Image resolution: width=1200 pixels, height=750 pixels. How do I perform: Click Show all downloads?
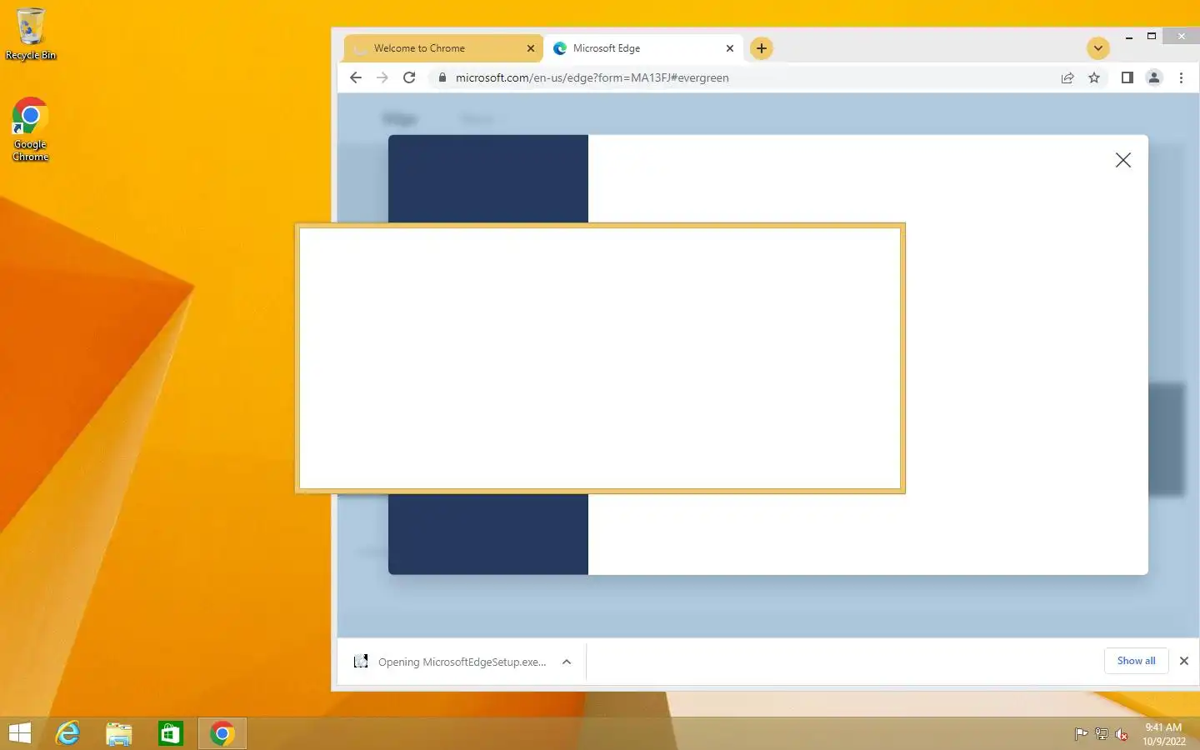click(1137, 661)
